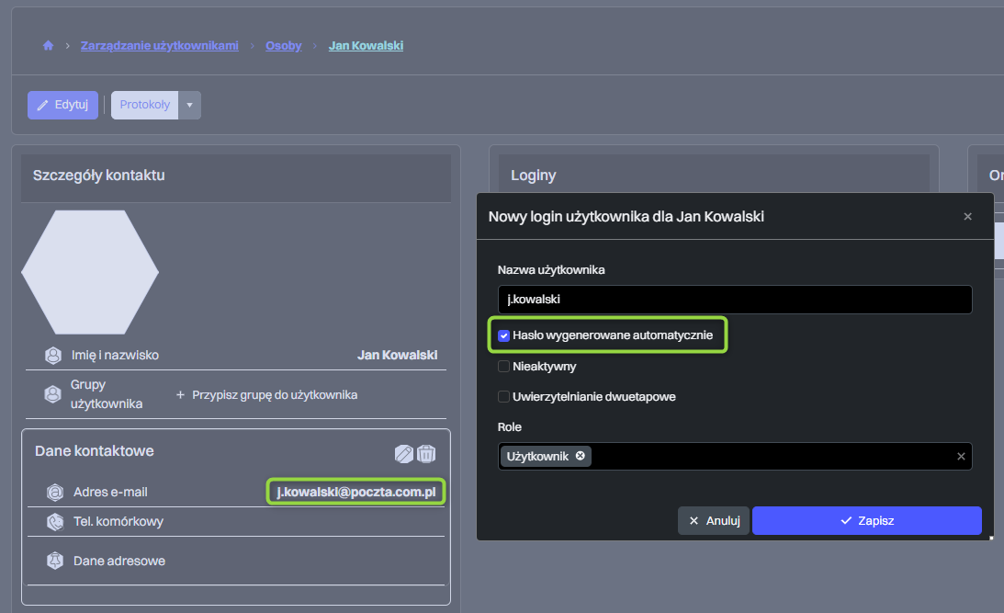Enable Uwierzytelnianie dwuetapowe checkbox

(503, 397)
